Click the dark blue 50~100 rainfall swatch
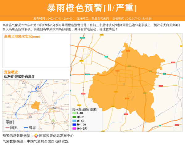 coord(74,125)
